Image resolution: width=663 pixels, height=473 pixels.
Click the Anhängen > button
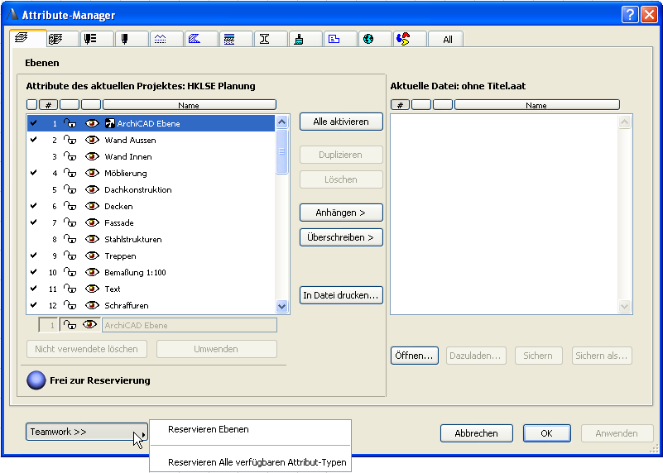coord(341,213)
